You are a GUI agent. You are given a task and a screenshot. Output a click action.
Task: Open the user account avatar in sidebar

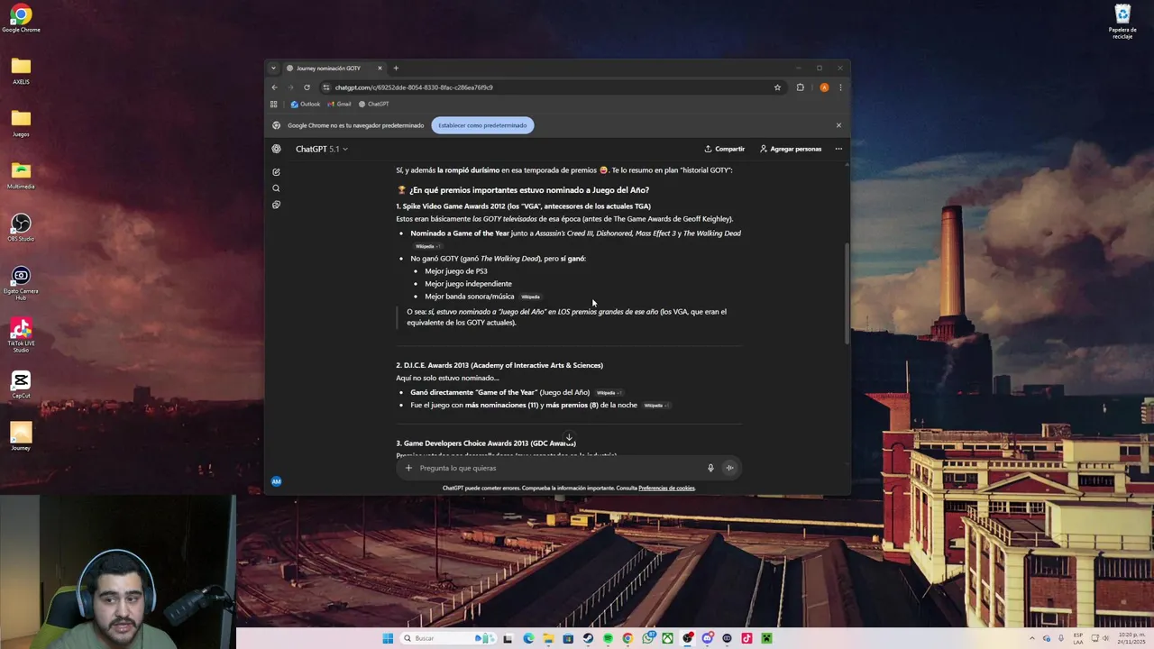[x=276, y=481]
